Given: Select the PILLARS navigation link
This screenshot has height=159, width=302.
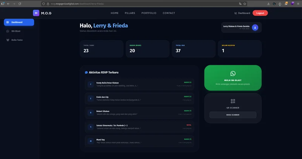Looking at the screenshot, I should 130,13.
